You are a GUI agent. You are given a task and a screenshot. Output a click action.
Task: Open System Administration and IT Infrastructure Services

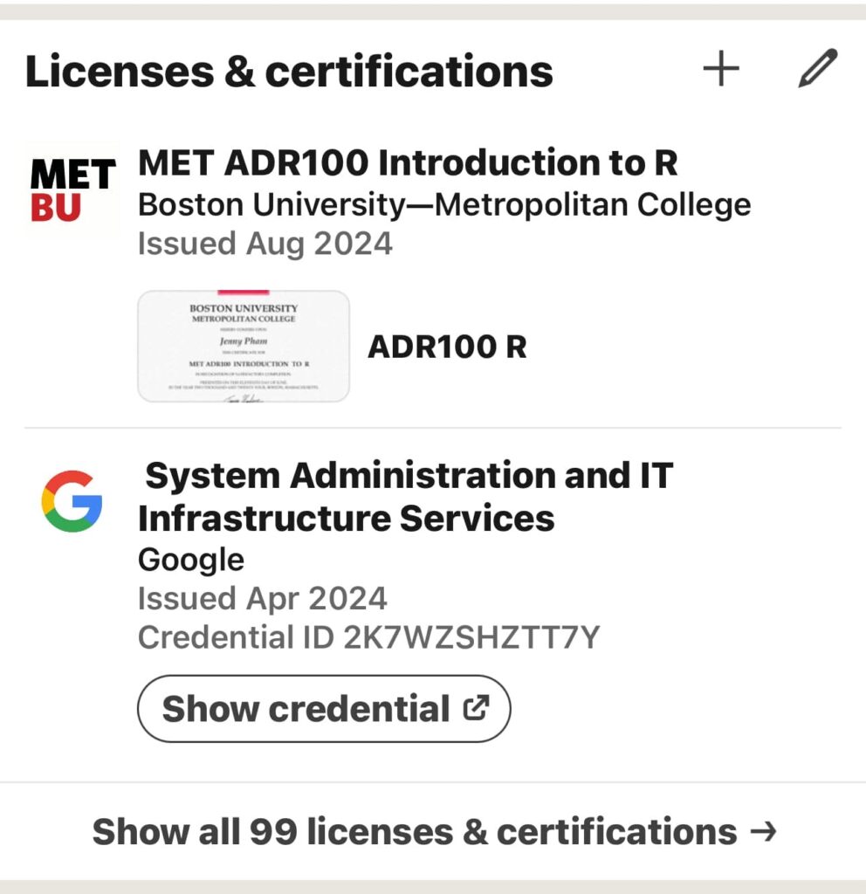point(406,497)
